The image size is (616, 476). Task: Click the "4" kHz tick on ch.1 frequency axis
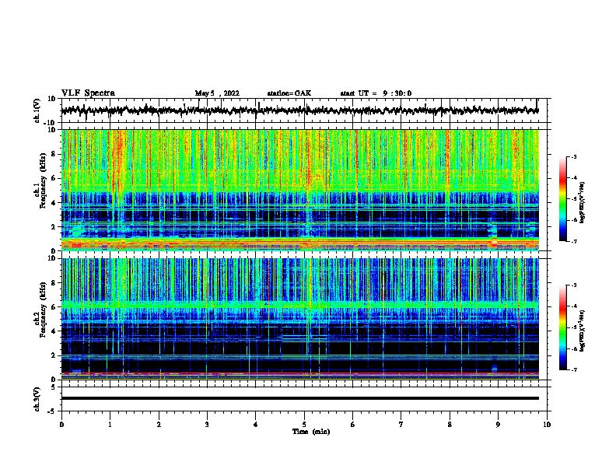coord(54,203)
